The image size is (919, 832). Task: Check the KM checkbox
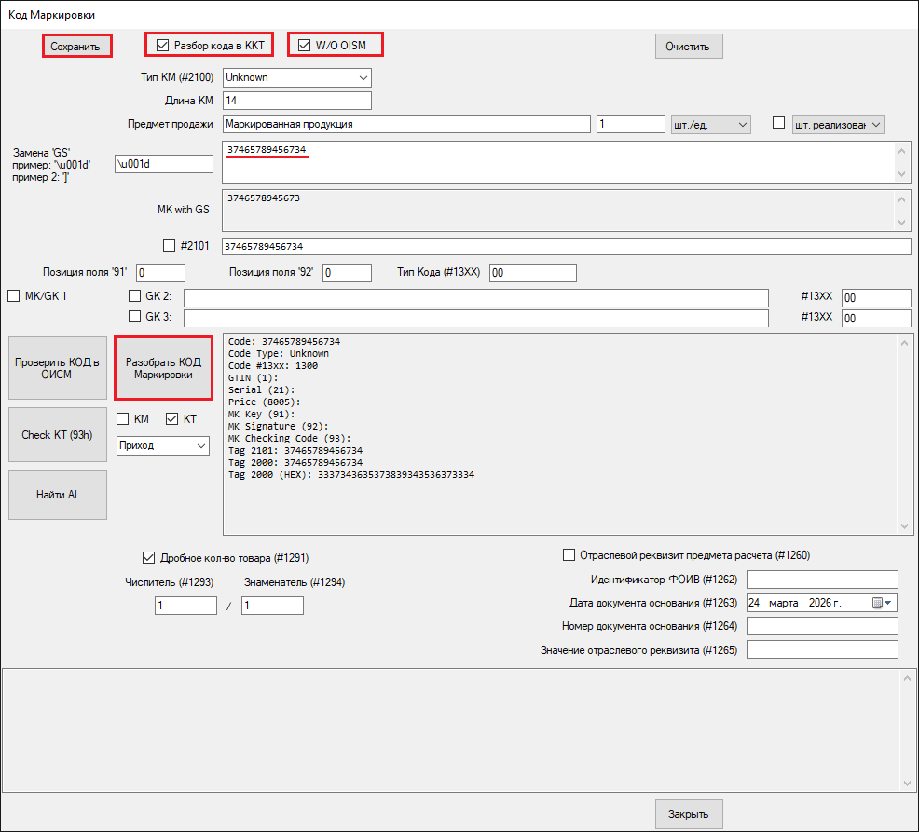click(123, 419)
